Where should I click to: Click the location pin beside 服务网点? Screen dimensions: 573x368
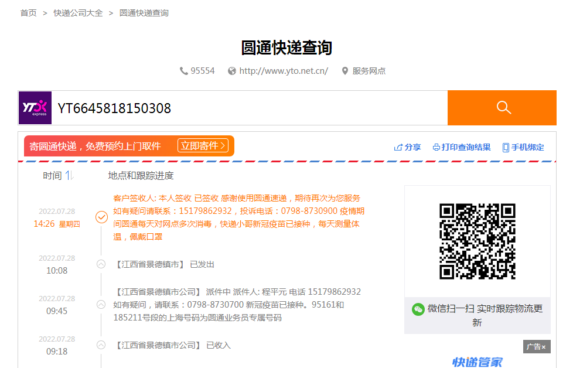click(x=345, y=71)
